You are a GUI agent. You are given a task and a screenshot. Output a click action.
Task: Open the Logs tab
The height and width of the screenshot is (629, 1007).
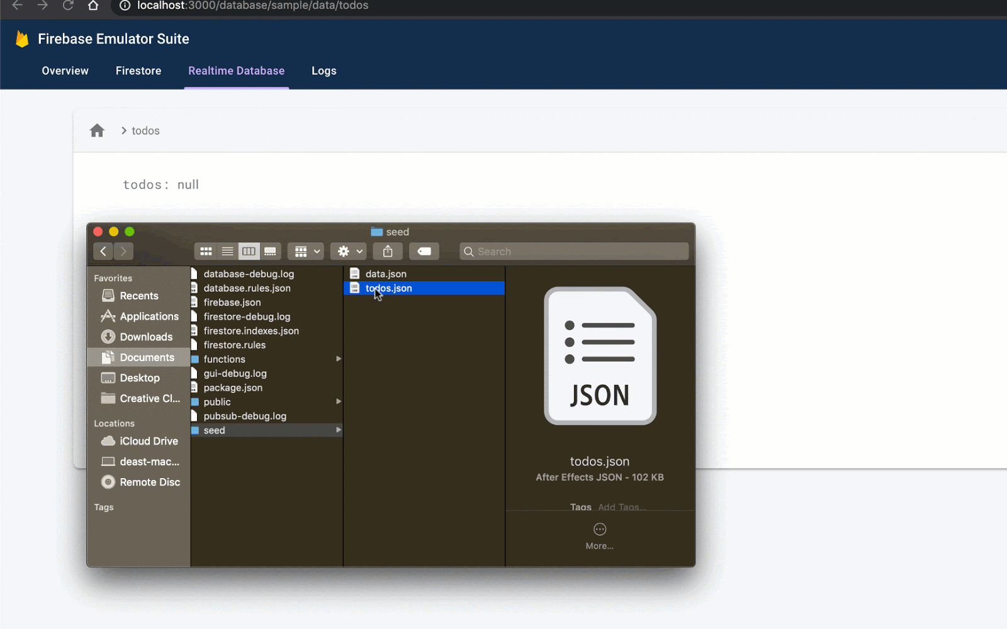324,71
